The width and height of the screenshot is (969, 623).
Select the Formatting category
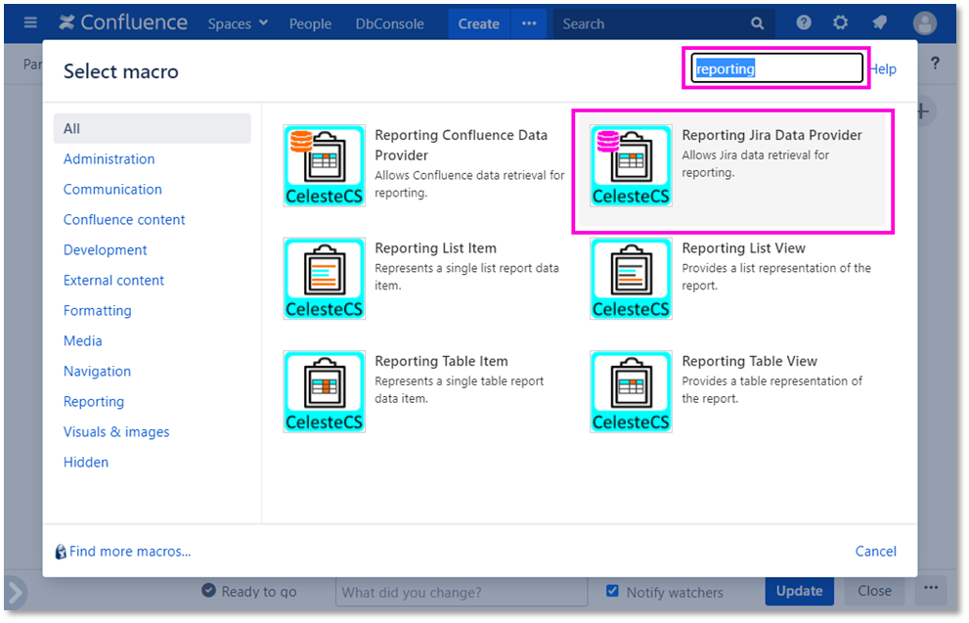[97, 310]
